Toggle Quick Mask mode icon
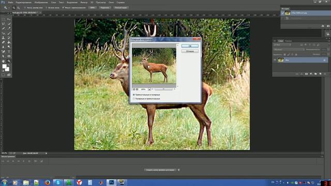The width and height of the screenshot is (331, 186). [x=4, y=75]
